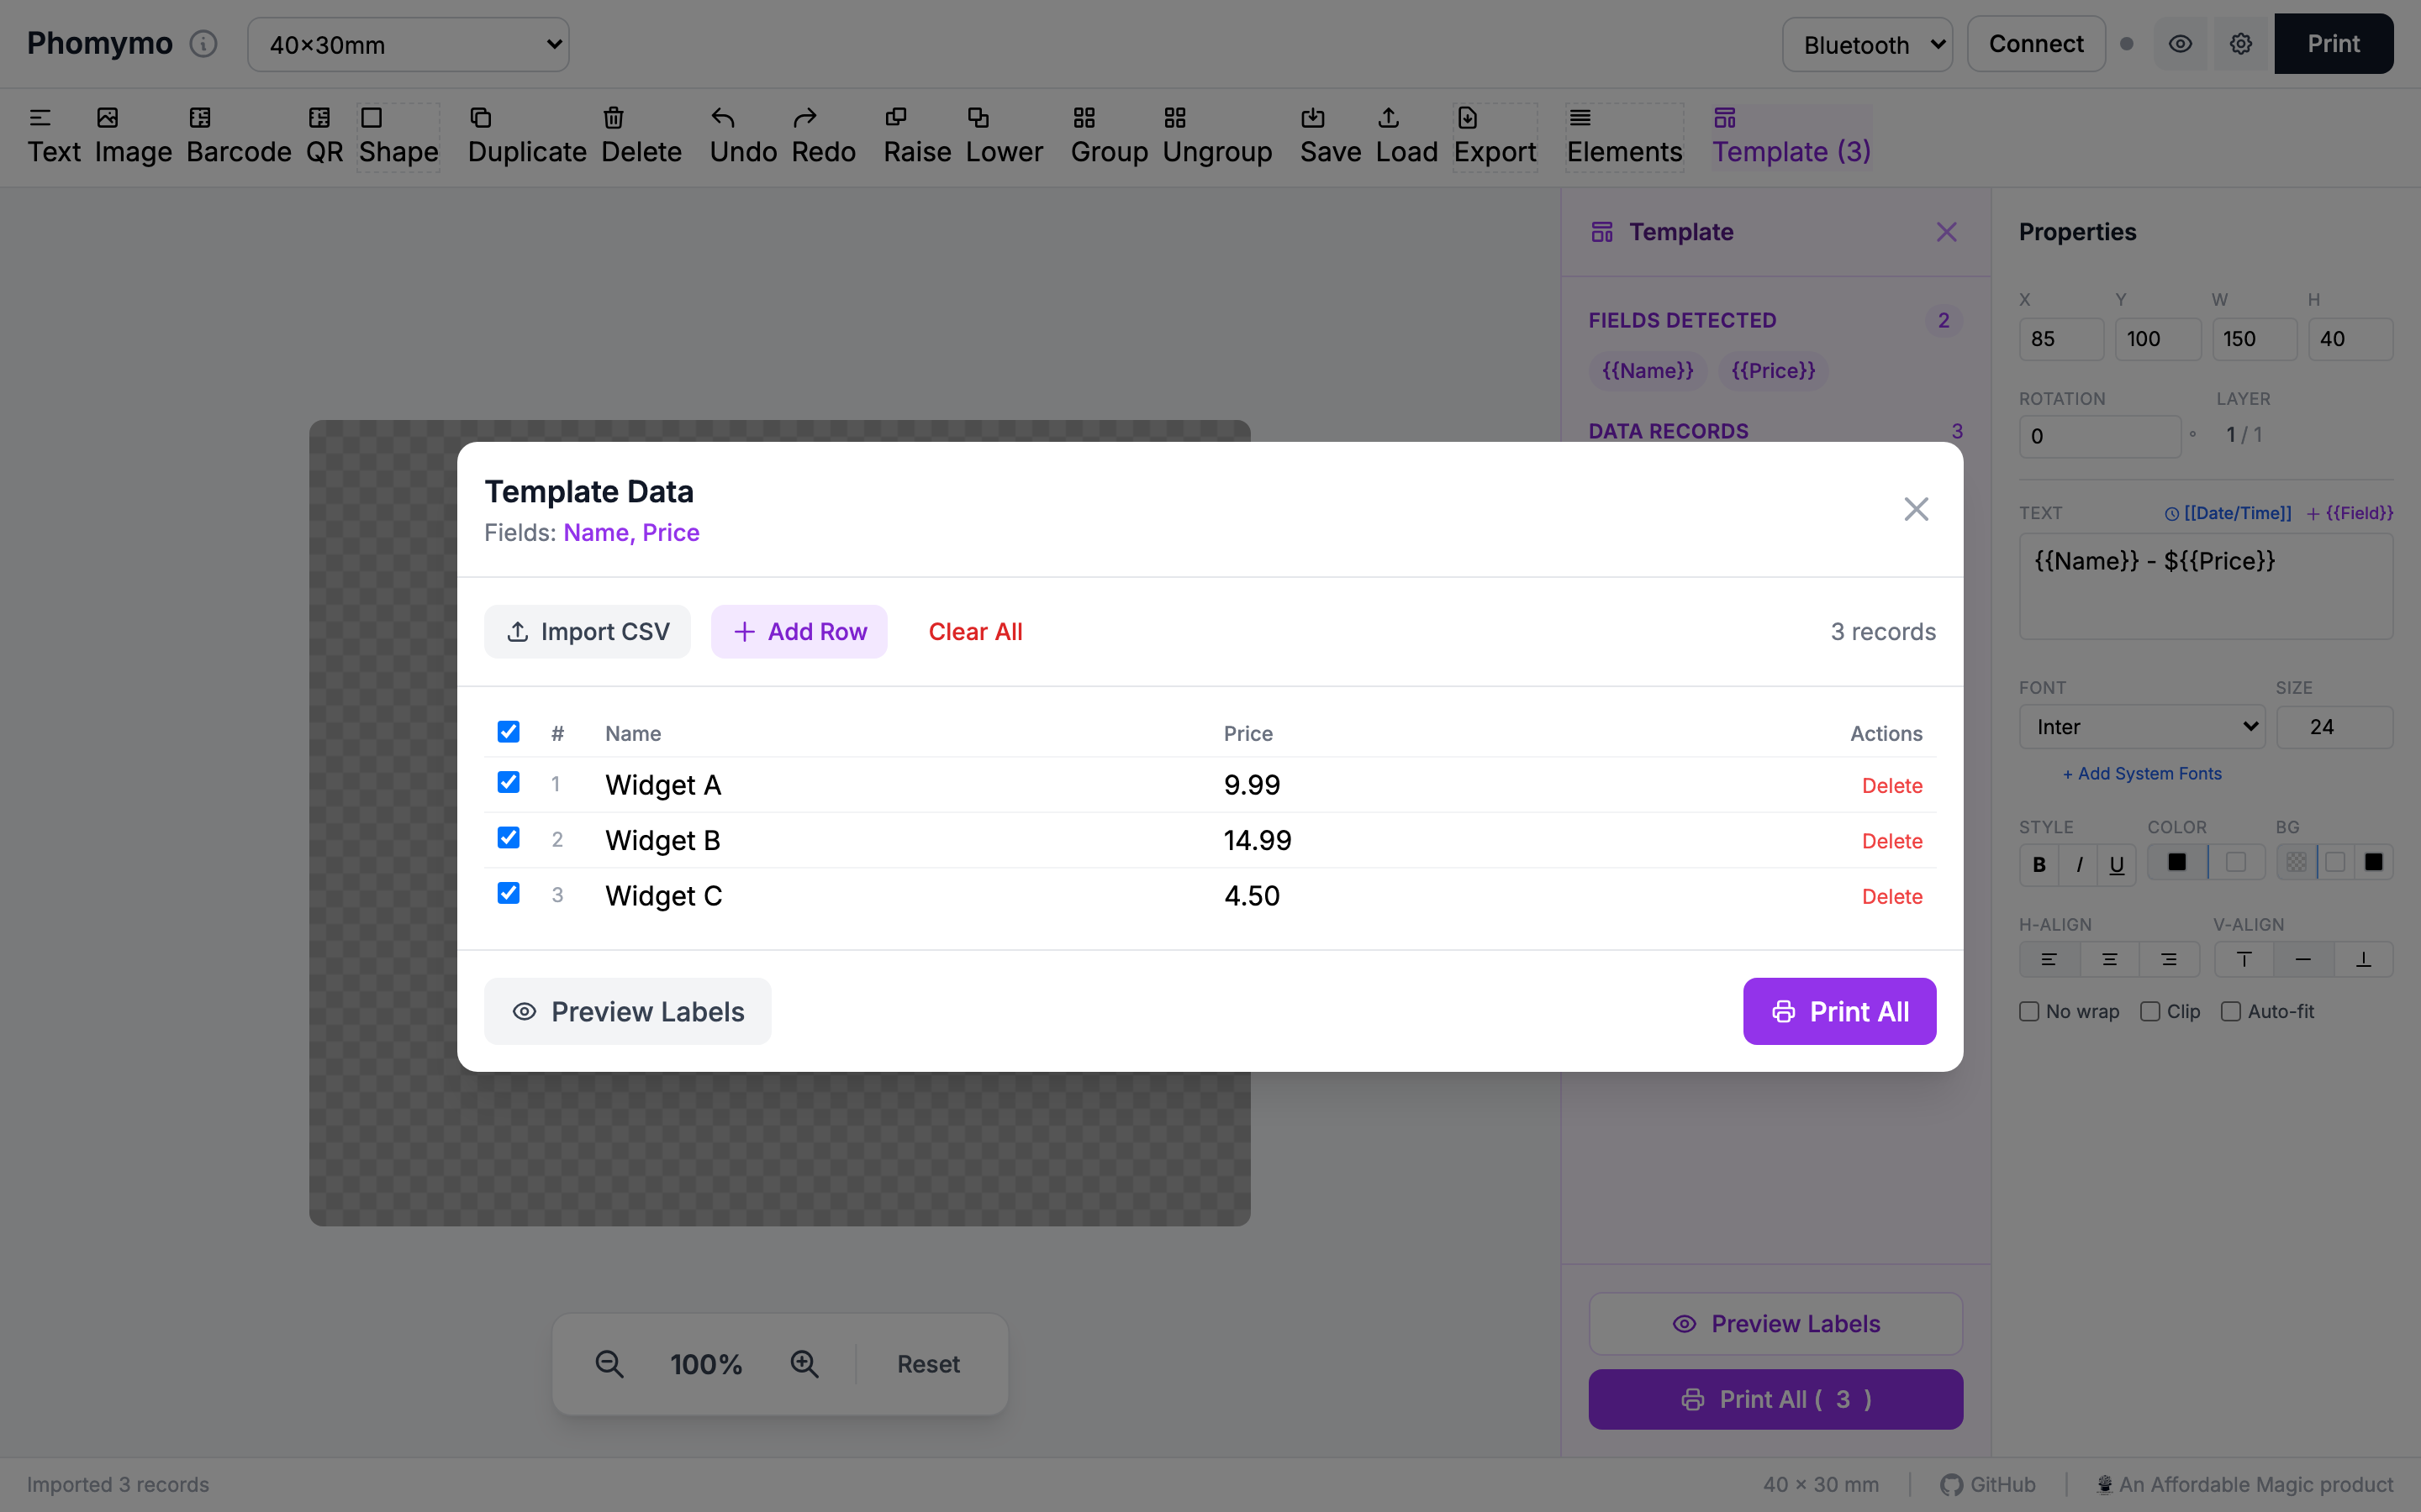Screen dimensions: 2421x1512
Task: Add a QR code
Action: point(322,135)
